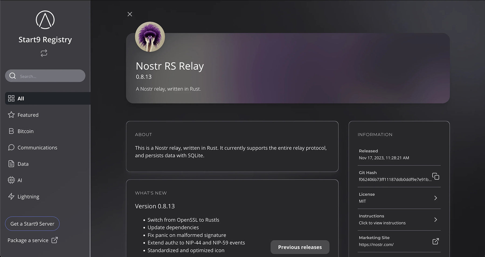Open the Featured category
This screenshot has height=257, width=485.
click(x=28, y=115)
